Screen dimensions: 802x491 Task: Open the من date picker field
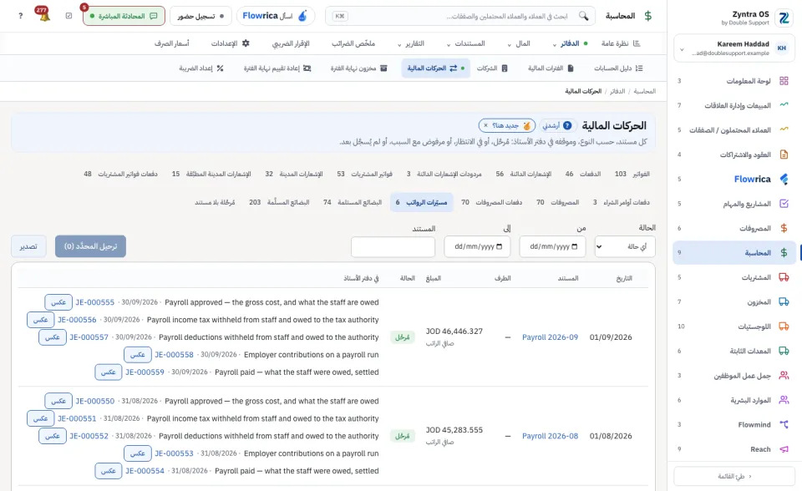pos(553,246)
